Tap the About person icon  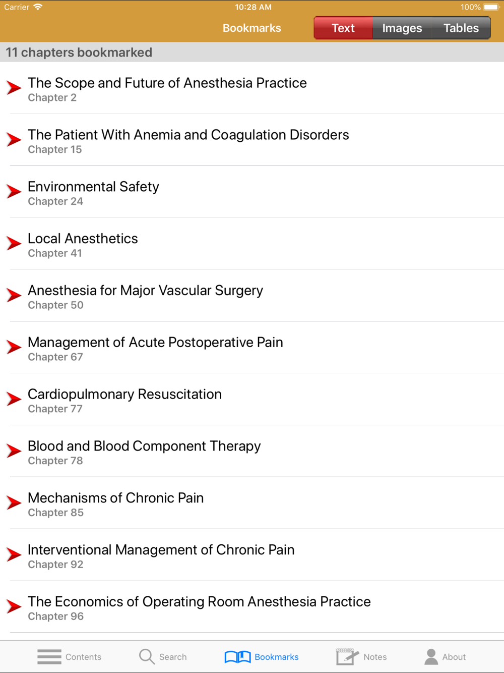coord(431,656)
